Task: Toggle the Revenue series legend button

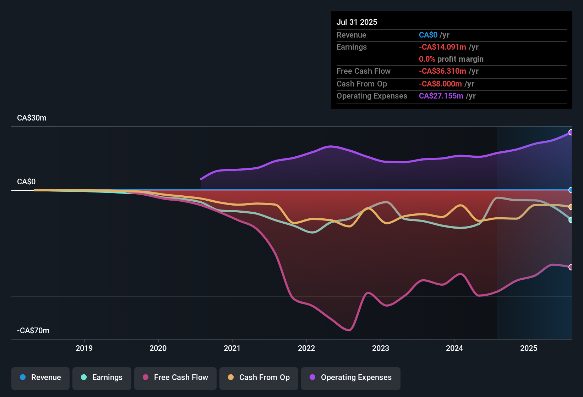Action: coord(40,378)
